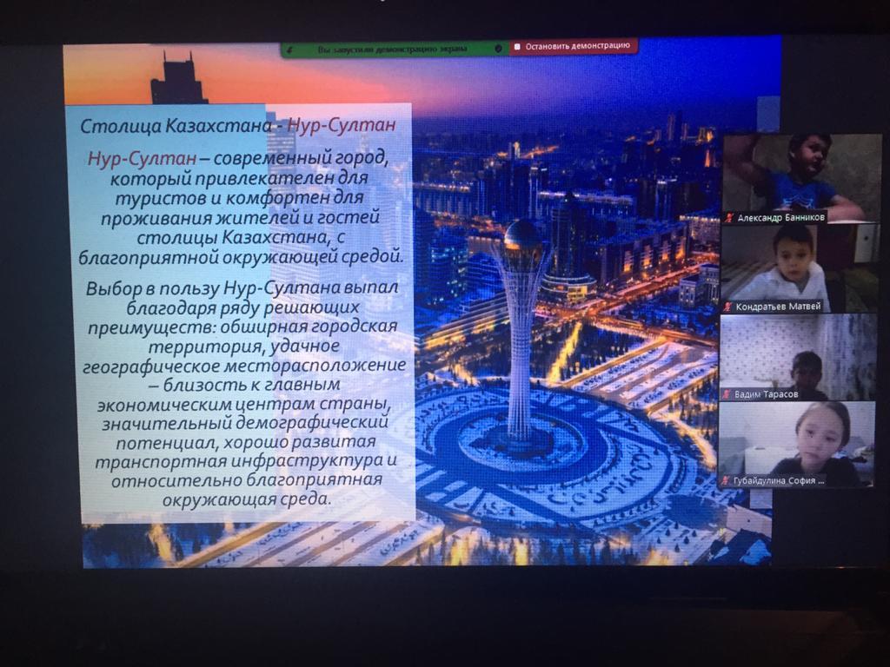Click slide title Столица Казахстана - Нур-Султан

point(237,126)
